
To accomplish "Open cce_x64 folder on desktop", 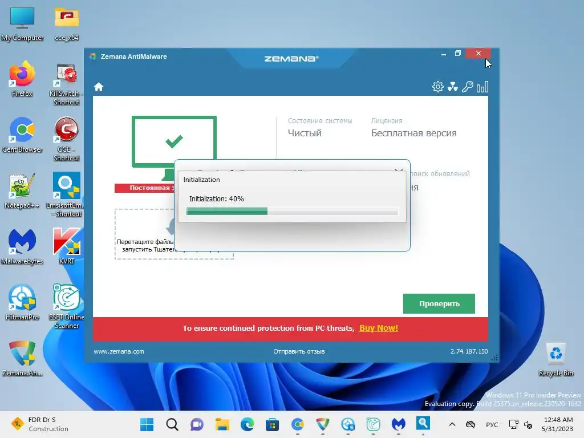I will click(x=67, y=24).
